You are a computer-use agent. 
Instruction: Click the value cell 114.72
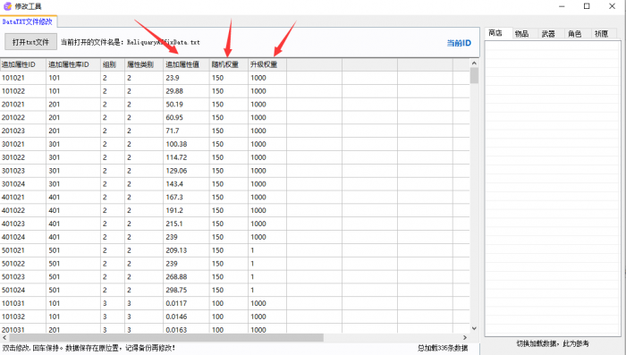point(186,157)
